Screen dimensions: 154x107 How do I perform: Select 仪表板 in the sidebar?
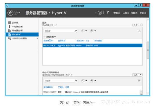click(22, 23)
